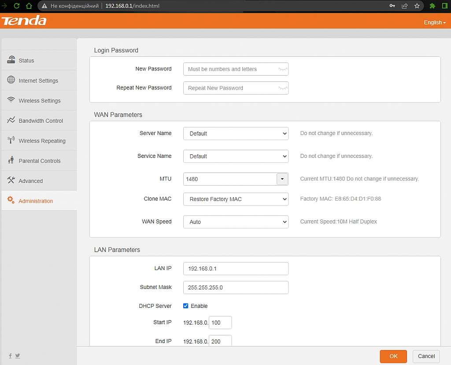
Task: Navigate to Bandwidth Control
Action: (39, 120)
